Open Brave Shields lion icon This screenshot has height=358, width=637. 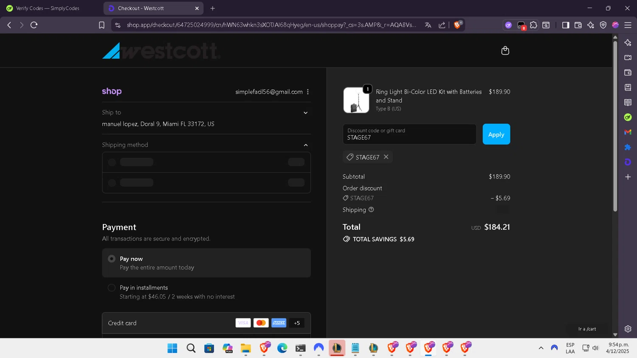(458, 25)
